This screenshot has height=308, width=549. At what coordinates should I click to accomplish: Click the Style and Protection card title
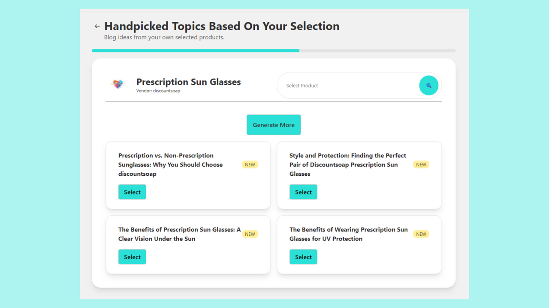point(347,164)
